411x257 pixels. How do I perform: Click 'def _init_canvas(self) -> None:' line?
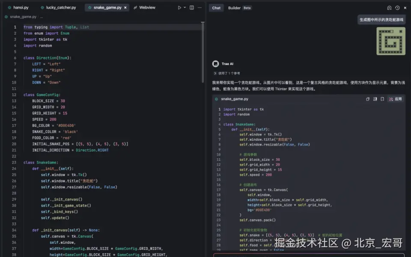coord(66,230)
